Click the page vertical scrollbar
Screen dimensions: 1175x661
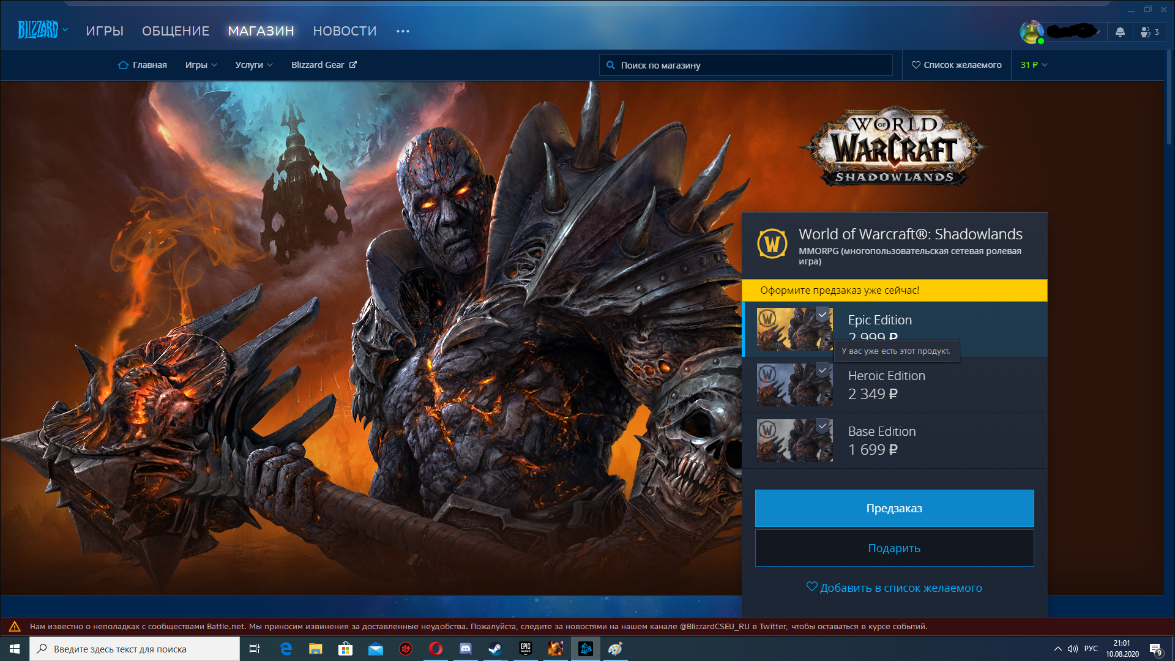[x=1169, y=98]
